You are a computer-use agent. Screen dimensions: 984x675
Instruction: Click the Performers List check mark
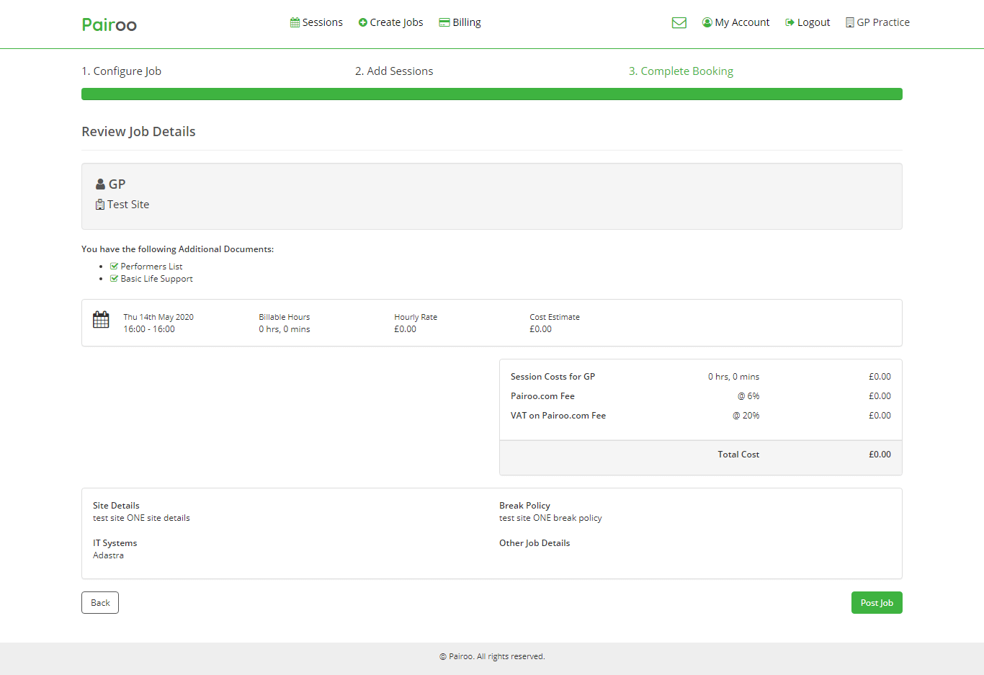114,267
